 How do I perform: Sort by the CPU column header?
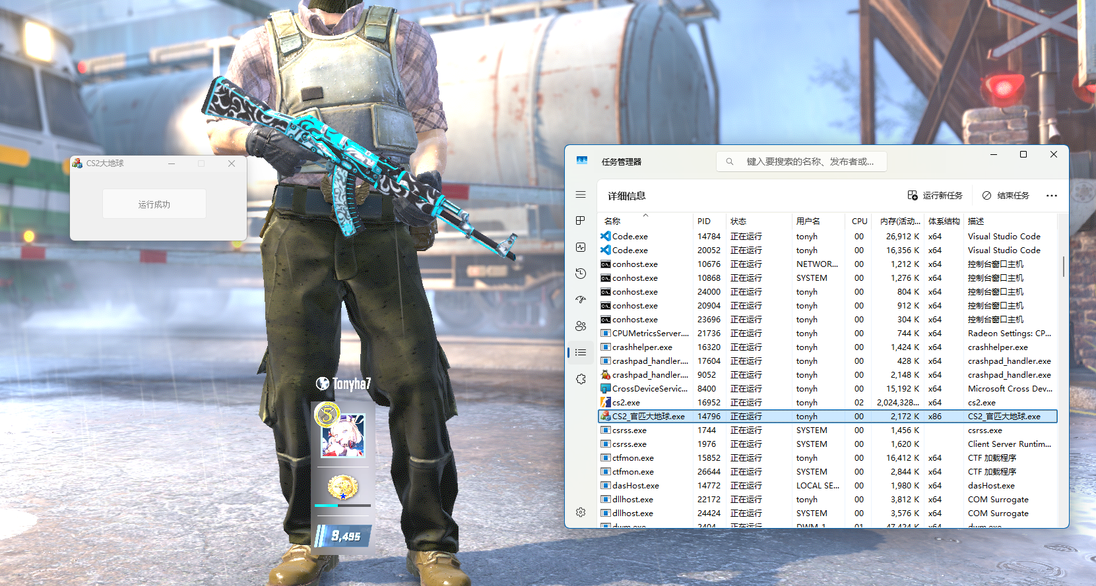pyautogui.click(x=859, y=221)
